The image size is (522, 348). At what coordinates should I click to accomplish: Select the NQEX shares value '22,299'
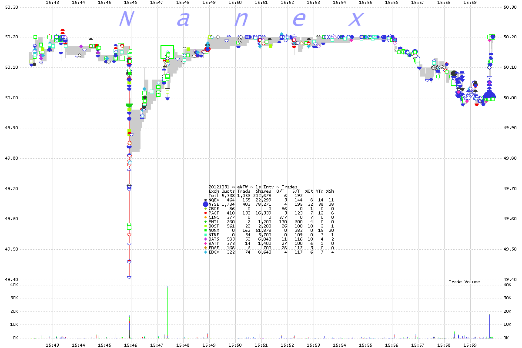click(x=263, y=200)
